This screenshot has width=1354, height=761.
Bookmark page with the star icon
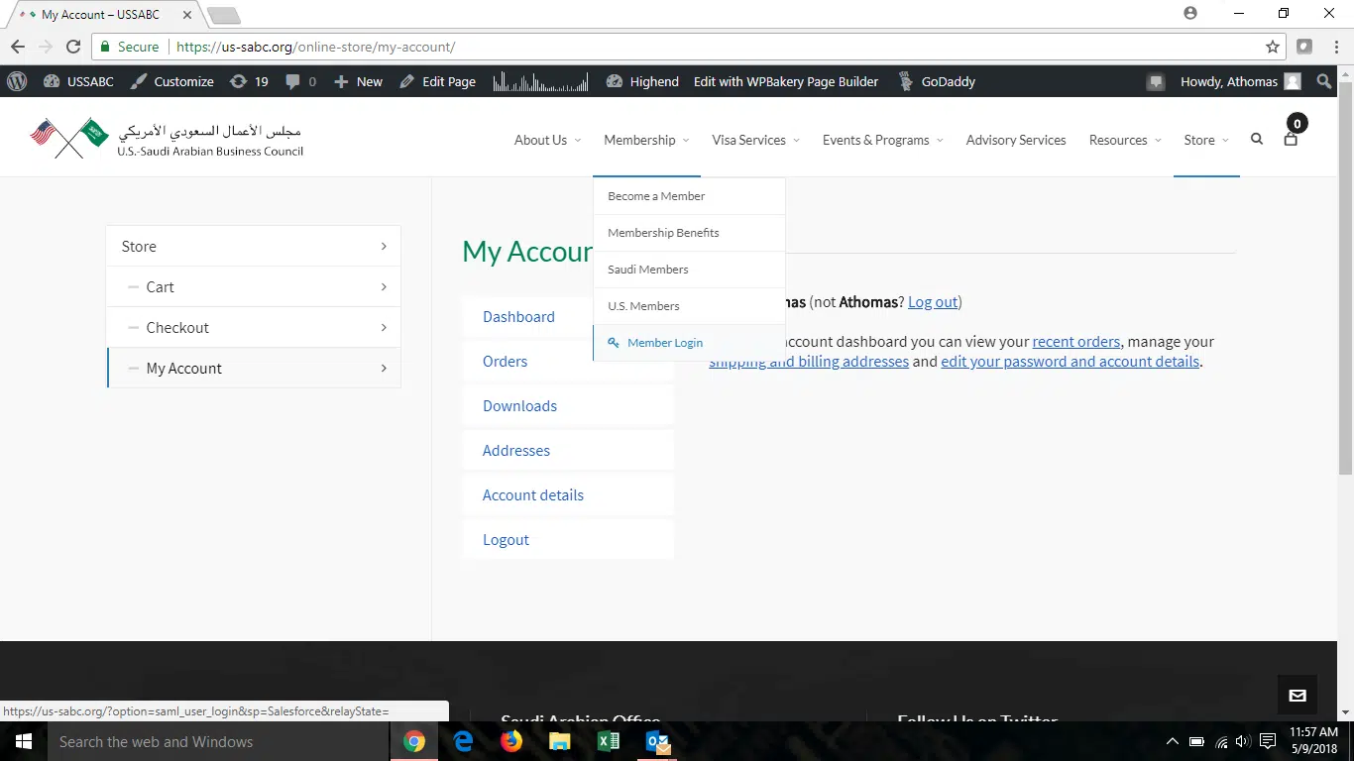pyautogui.click(x=1273, y=47)
